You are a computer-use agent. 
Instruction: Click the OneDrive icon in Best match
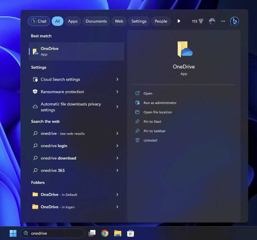tap(36, 51)
